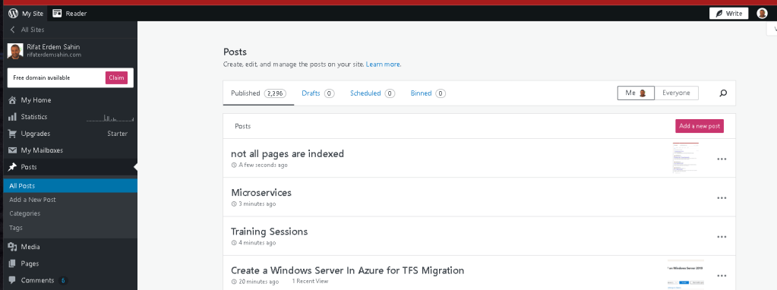This screenshot has width=777, height=290.
Task: Click rifaterdemsahin.com site address
Action: pos(54,55)
